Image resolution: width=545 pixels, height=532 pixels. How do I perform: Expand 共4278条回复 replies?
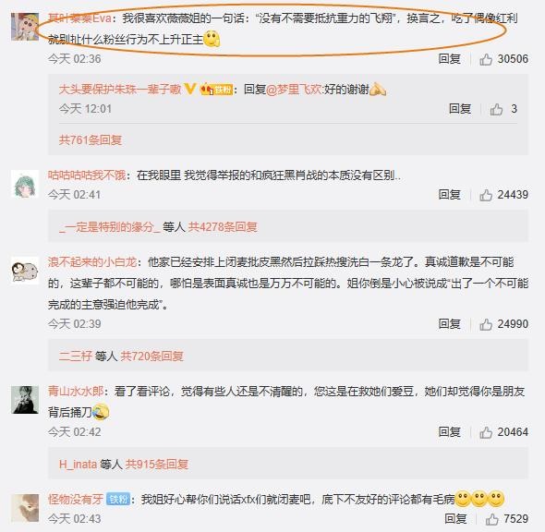click(x=223, y=227)
